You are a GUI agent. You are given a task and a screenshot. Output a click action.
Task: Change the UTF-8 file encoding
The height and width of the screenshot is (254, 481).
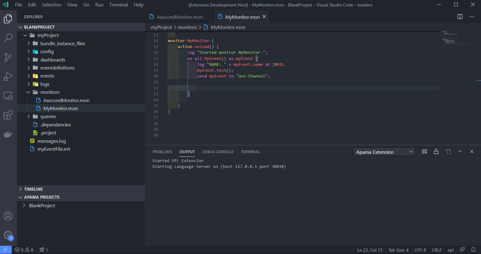(x=420, y=250)
